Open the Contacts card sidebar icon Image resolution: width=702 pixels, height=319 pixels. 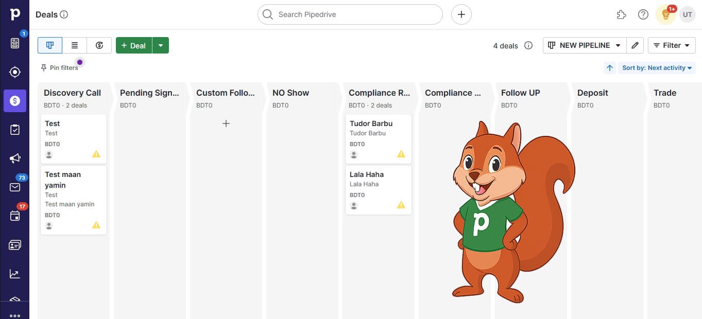pyautogui.click(x=15, y=245)
